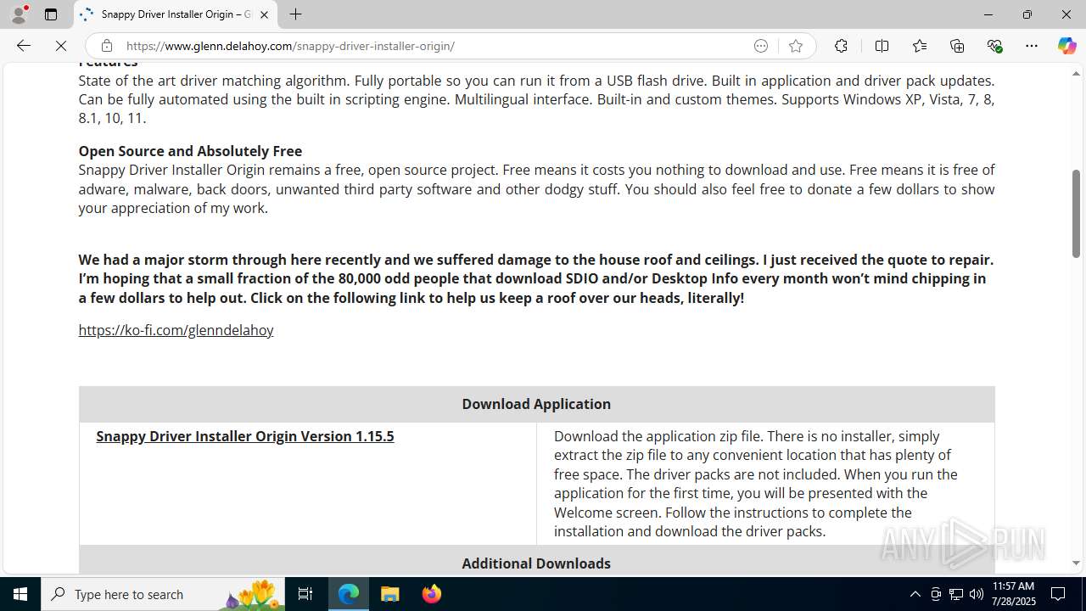The height and width of the screenshot is (611, 1086).
Task: Open the volume control tray icon
Action: 977,594
